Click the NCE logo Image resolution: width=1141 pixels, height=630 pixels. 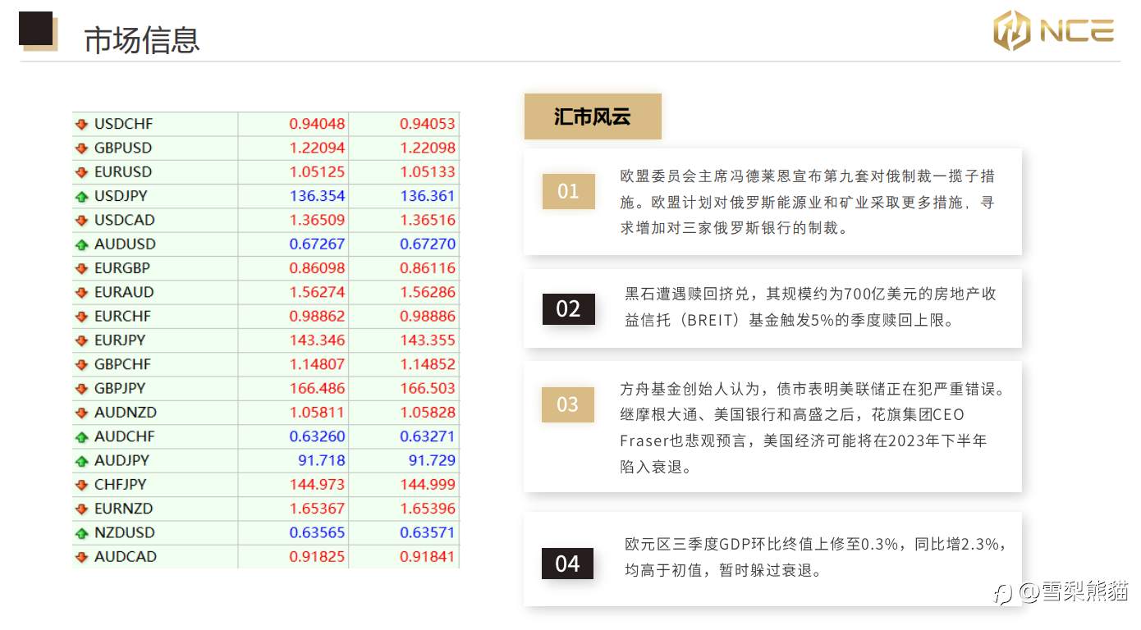tap(1053, 31)
